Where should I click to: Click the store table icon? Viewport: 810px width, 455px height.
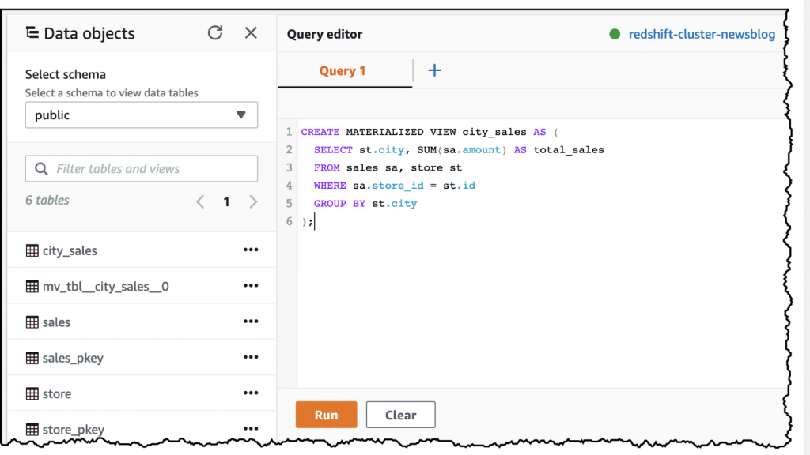[32, 394]
